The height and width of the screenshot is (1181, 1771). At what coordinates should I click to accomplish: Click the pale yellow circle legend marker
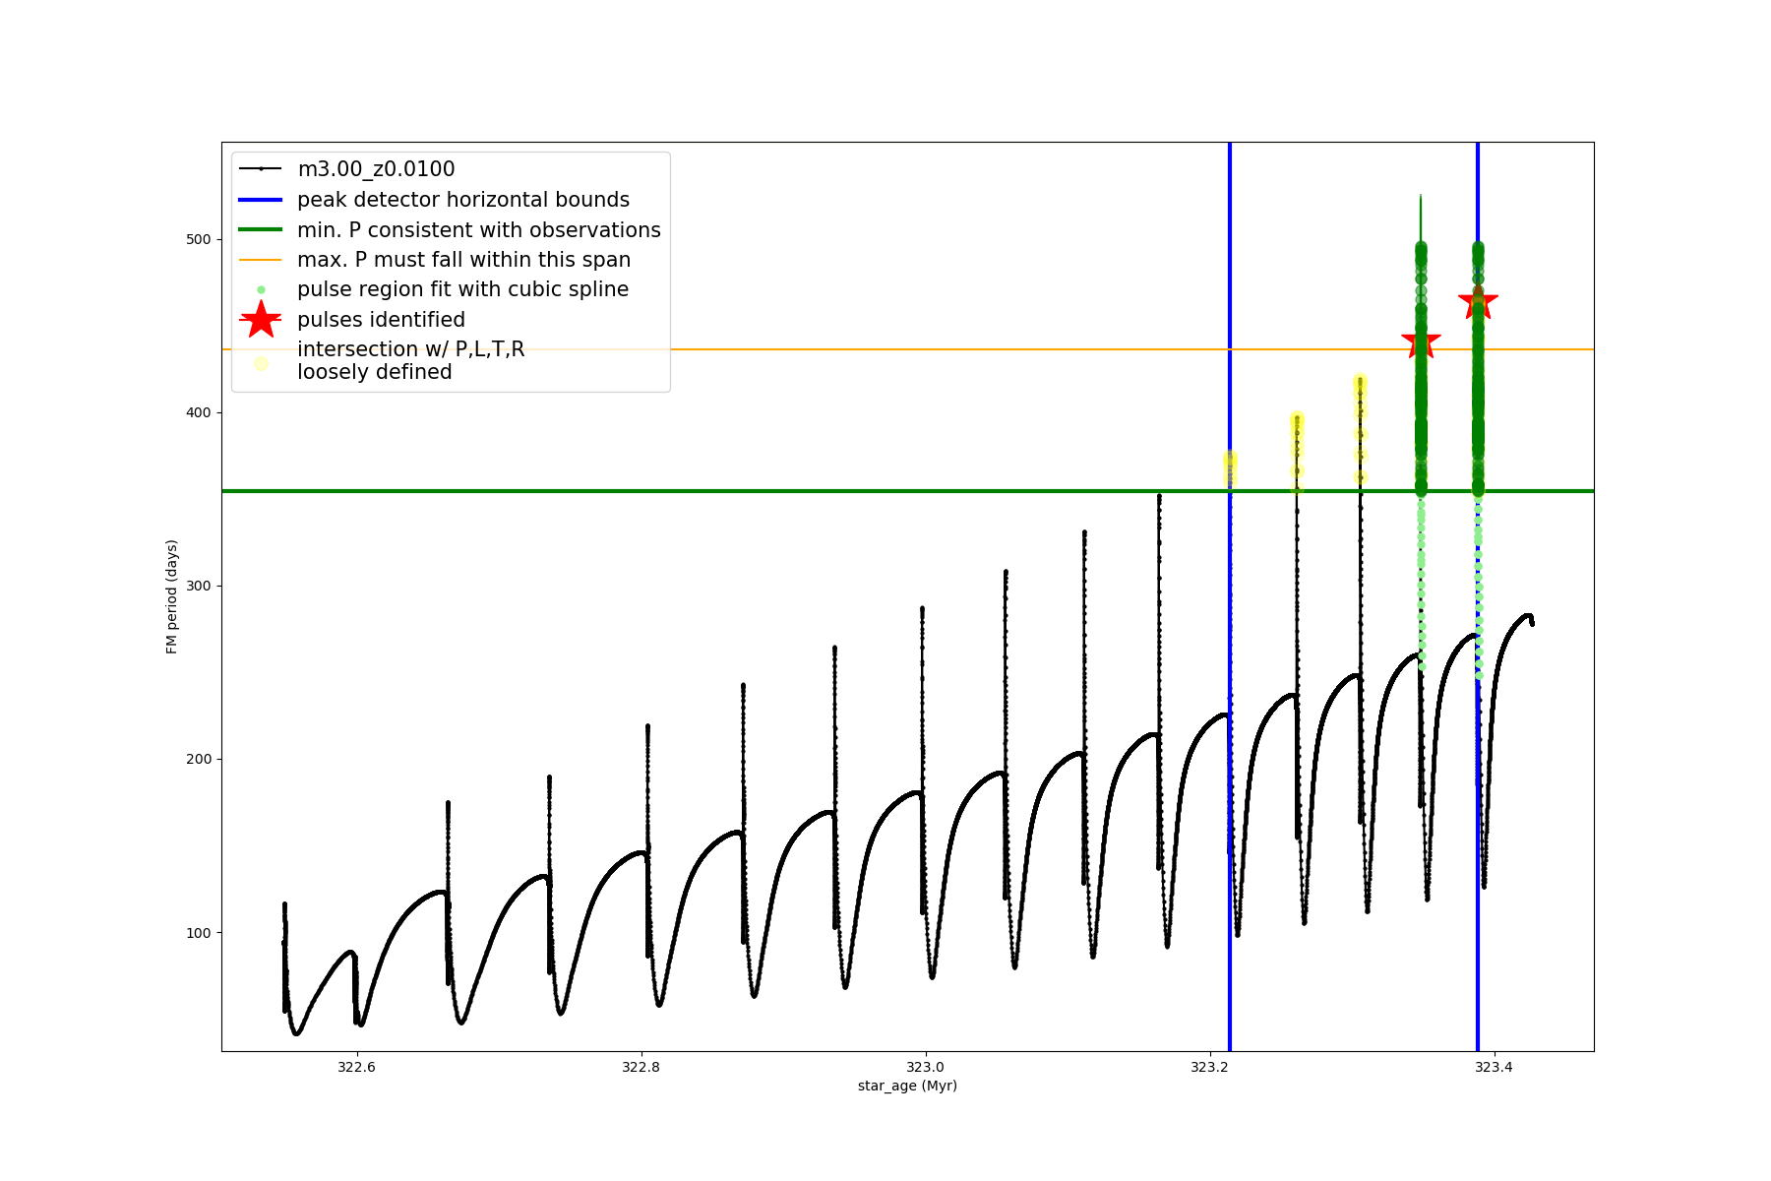click(261, 363)
